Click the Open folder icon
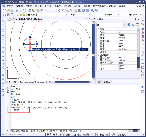Viewport: 146px width, 137px height. click(8, 10)
